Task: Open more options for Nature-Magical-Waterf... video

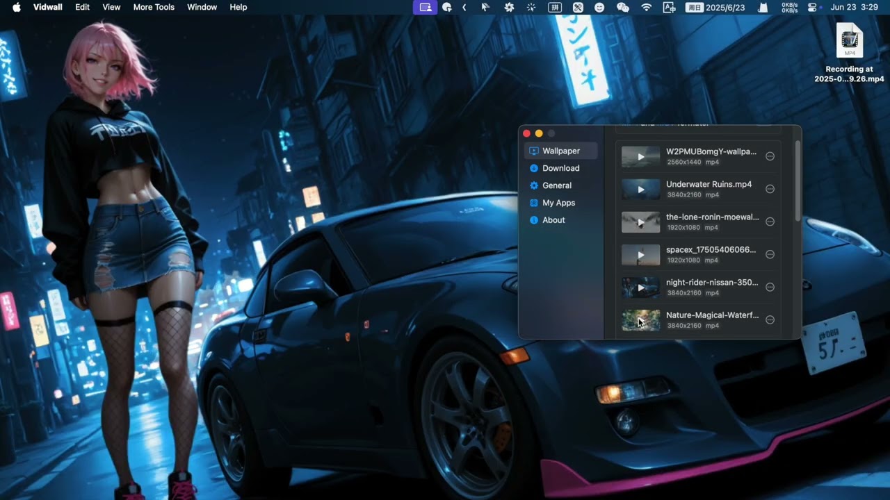Action: (x=770, y=320)
